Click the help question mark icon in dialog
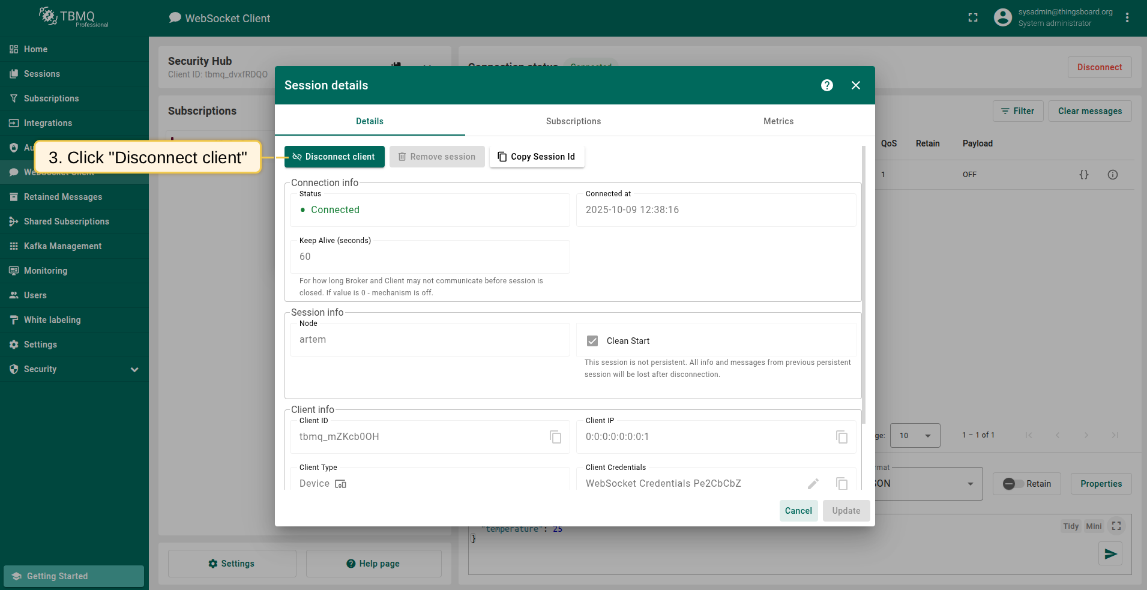 pos(826,85)
